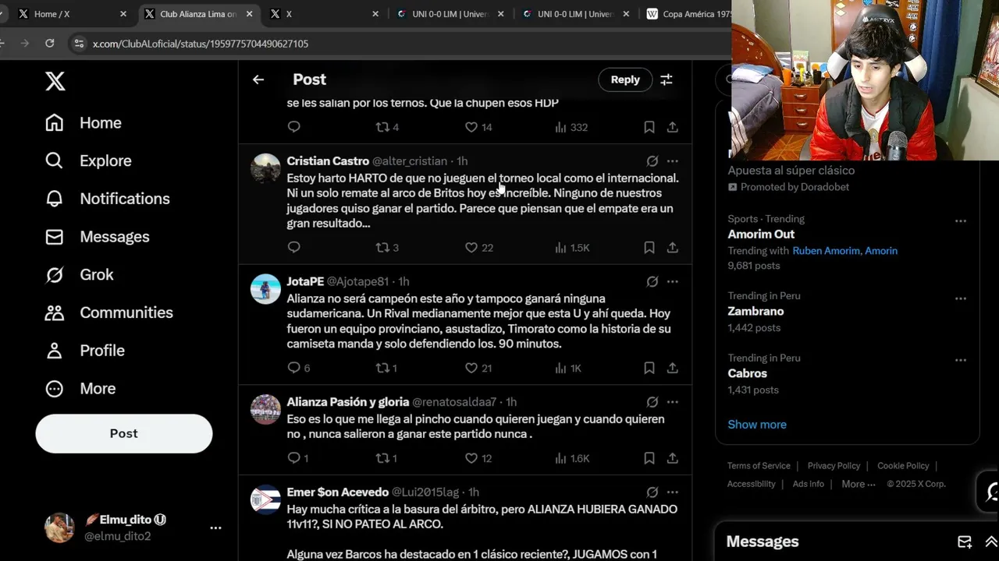This screenshot has height=561, width=999.
Task: Open Cristian Castro's profile avatar
Action: click(x=265, y=168)
